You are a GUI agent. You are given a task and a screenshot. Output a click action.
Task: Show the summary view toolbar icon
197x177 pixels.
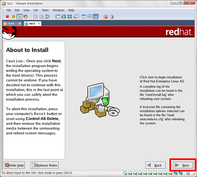[83, 17]
